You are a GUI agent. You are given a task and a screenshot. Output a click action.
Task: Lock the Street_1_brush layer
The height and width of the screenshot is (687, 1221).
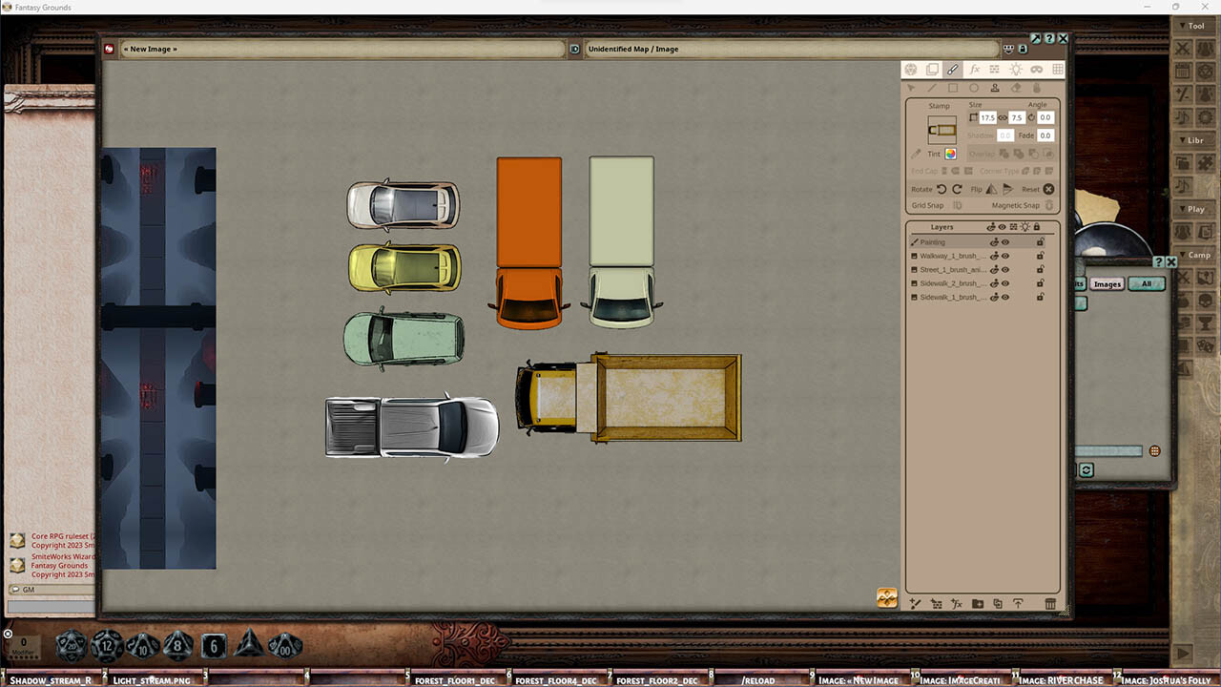pyautogui.click(x=1042, y=270)
